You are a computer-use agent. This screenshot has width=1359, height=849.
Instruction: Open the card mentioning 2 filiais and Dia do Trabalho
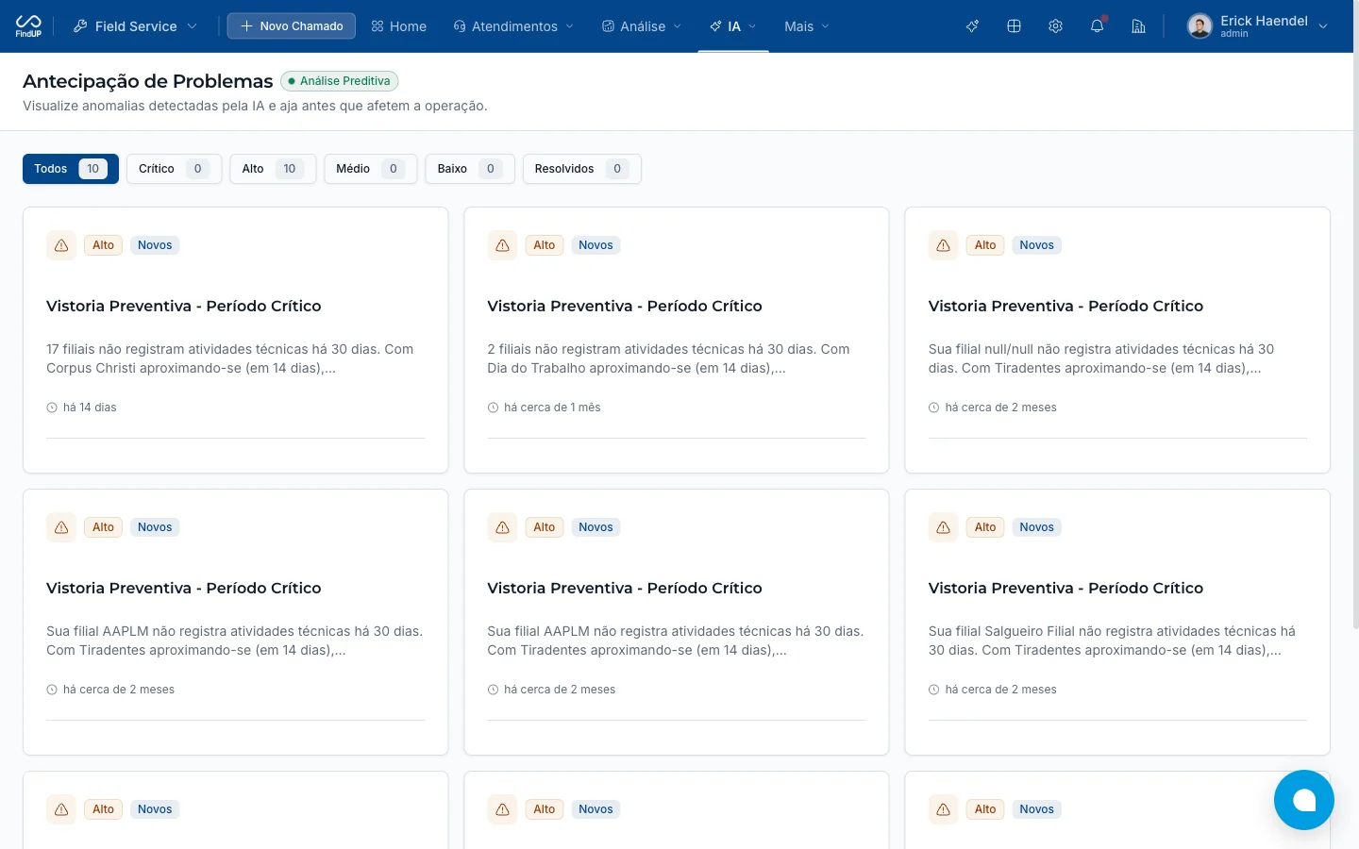pos(677,340)
